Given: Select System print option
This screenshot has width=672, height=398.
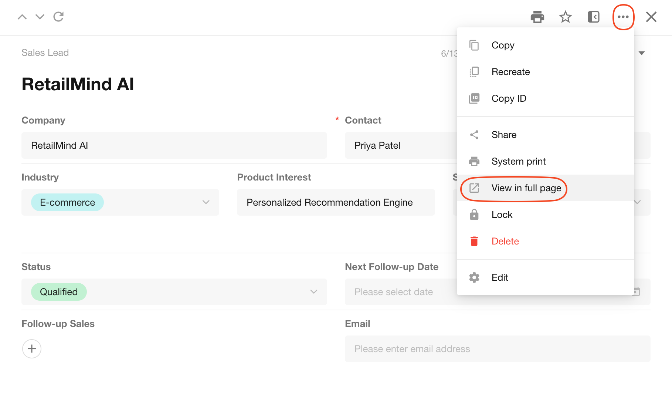Looking at the screenshot, I should 518,161.
